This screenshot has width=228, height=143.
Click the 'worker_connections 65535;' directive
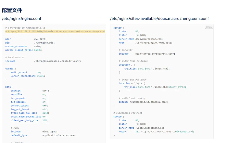coord(28,76)
